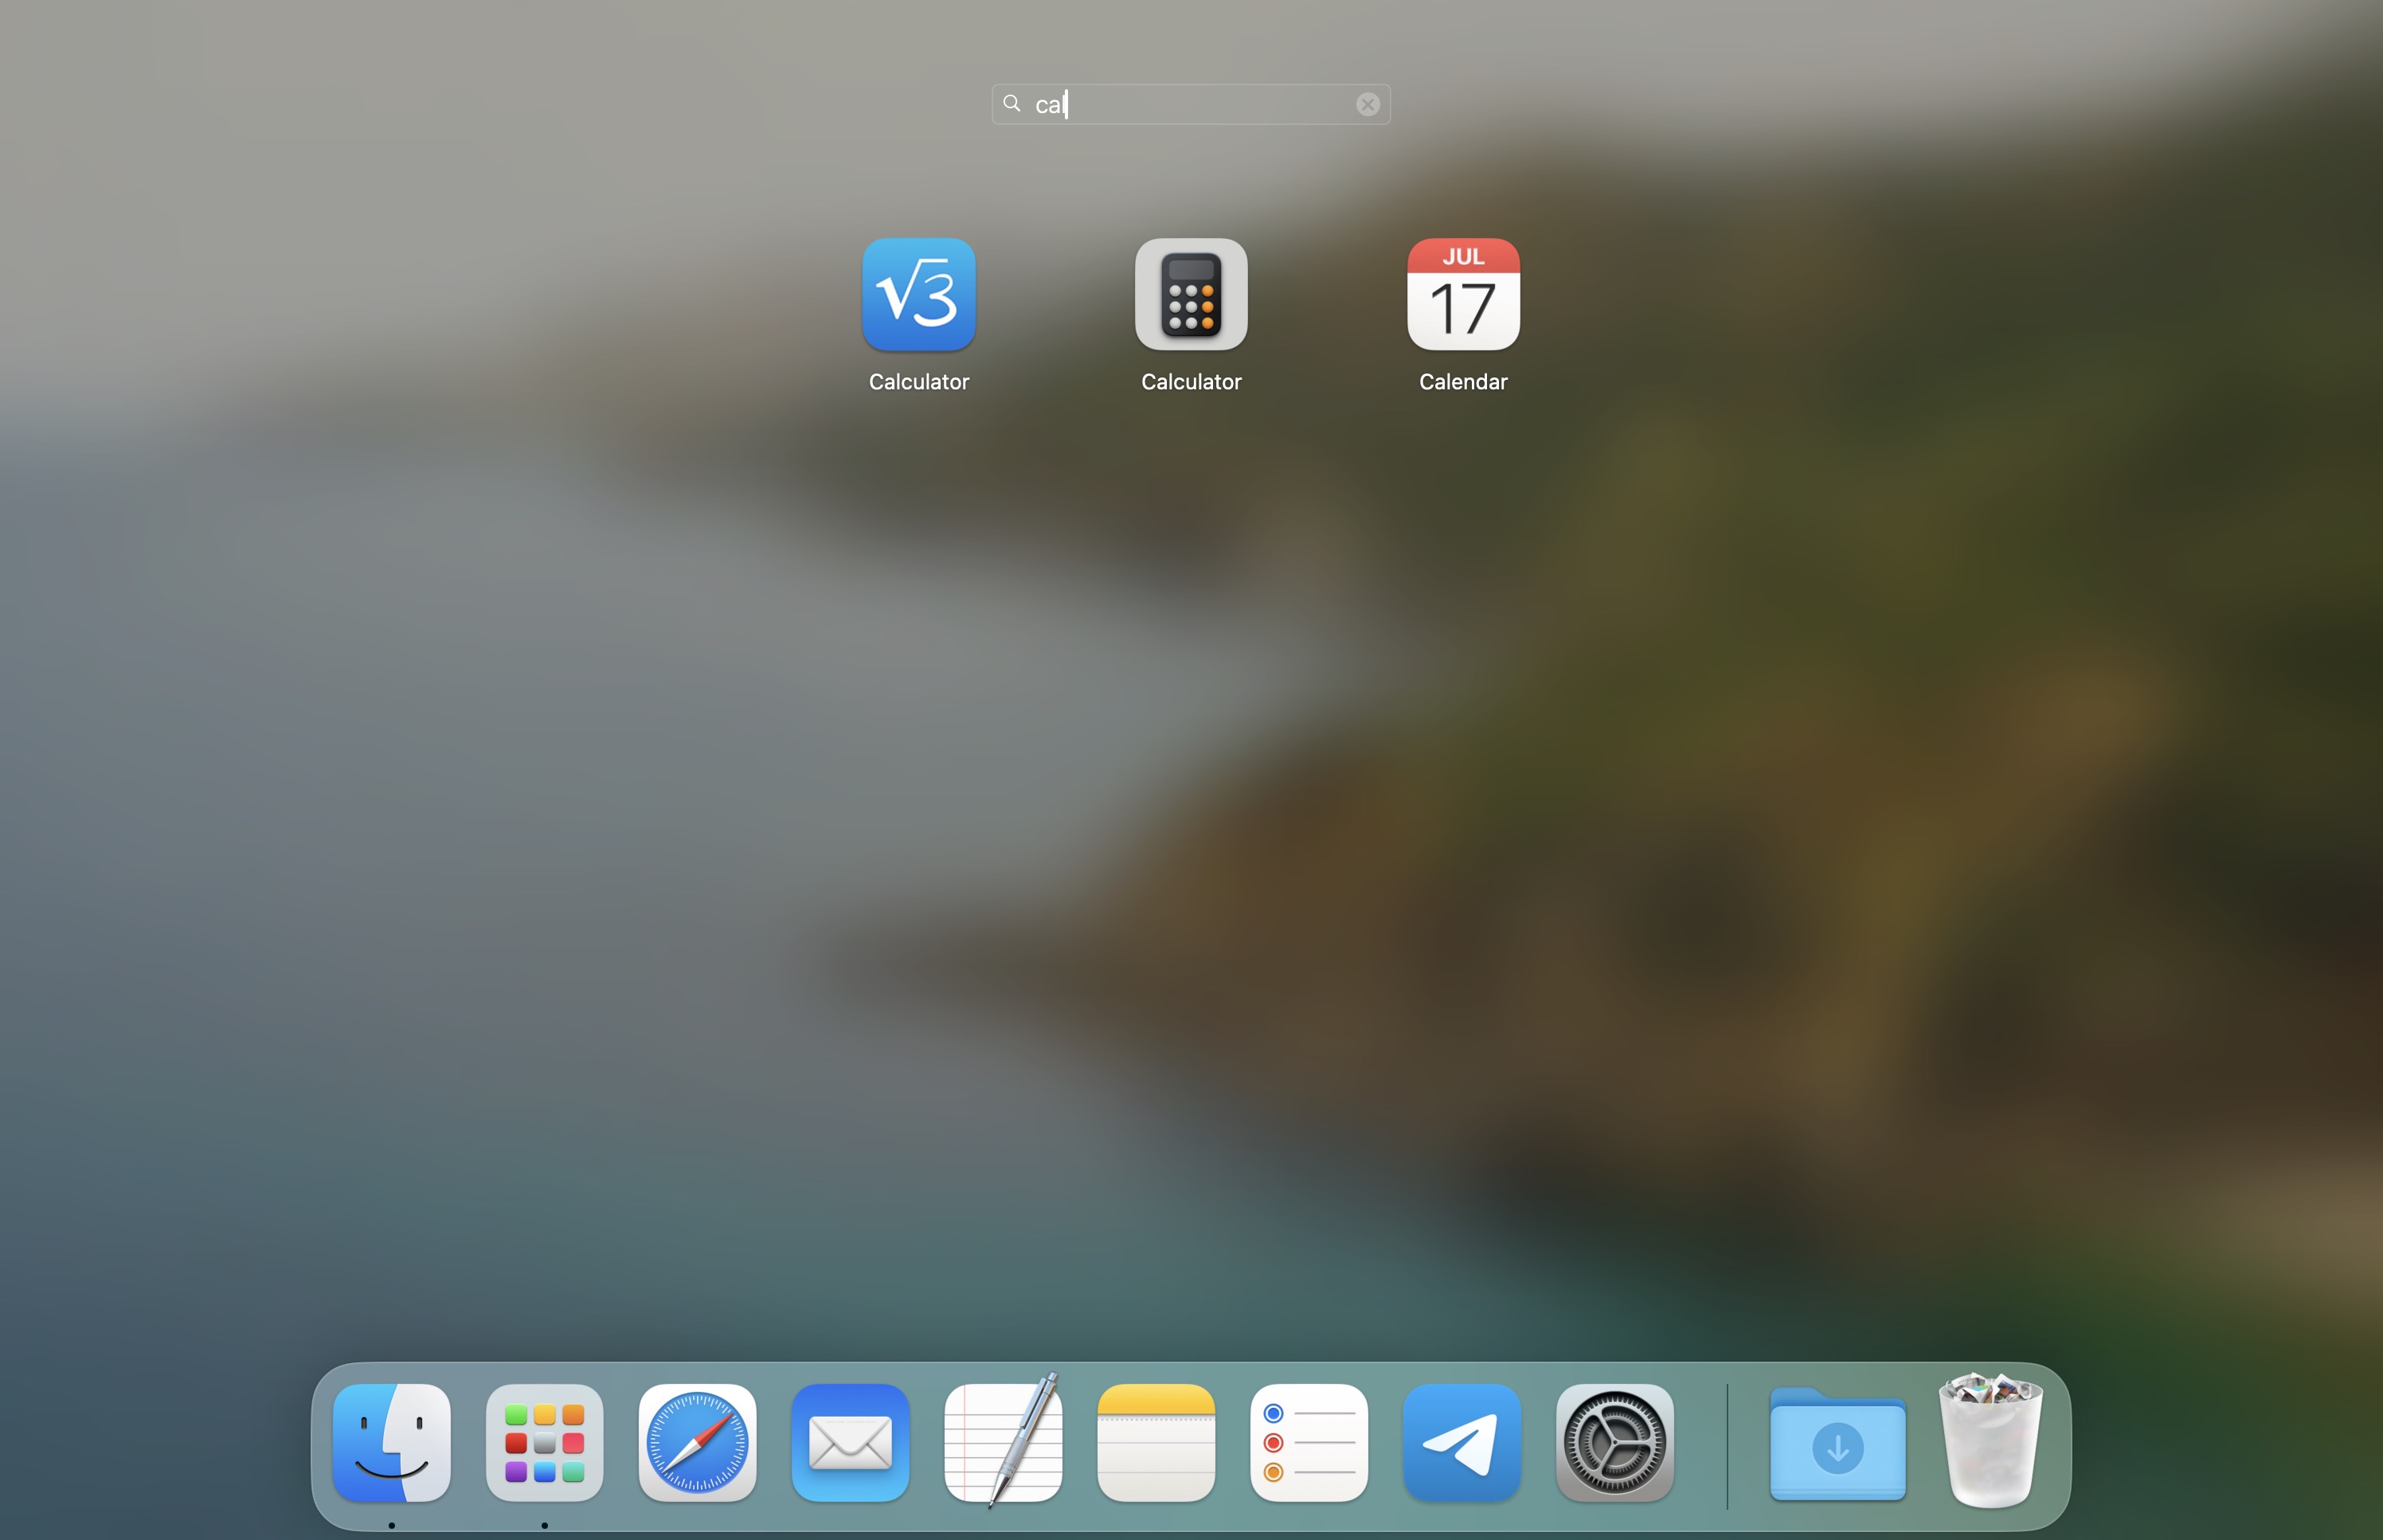Image resolution: width=2383 pixels, height=1540 pixels.
Task: Open System Settings from the Dock
Action: [x=1615, y=1442]
